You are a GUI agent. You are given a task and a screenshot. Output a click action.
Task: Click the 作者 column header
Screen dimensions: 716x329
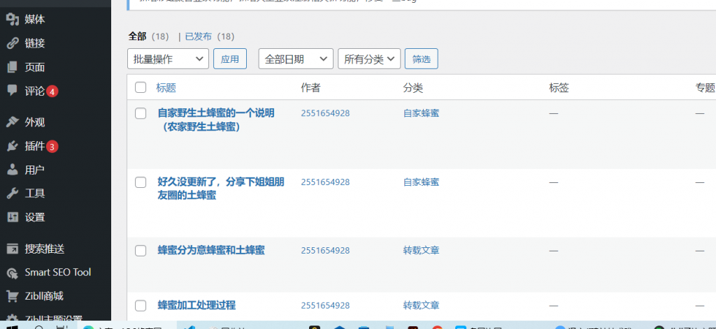(x=311, y=87)
